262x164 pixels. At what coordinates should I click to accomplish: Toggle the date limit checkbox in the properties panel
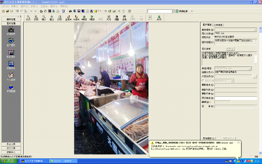[203, 80]
